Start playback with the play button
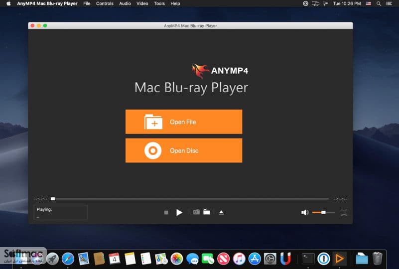This screenshot has width=399, height=269. pyautogui.click(x=179, y=212)
